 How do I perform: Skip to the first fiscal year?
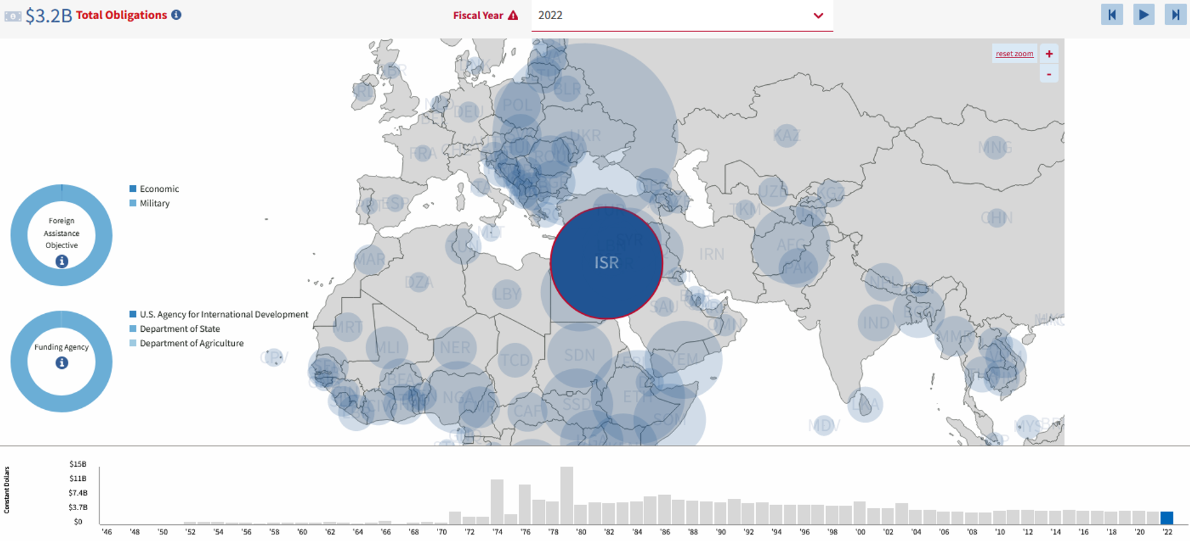1112,14
